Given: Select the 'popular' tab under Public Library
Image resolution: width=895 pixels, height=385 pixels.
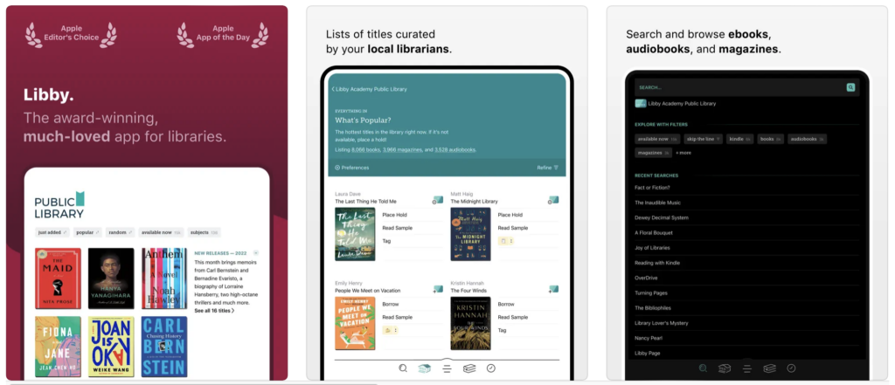Looking at the screenshot, I should coord(87,233).
